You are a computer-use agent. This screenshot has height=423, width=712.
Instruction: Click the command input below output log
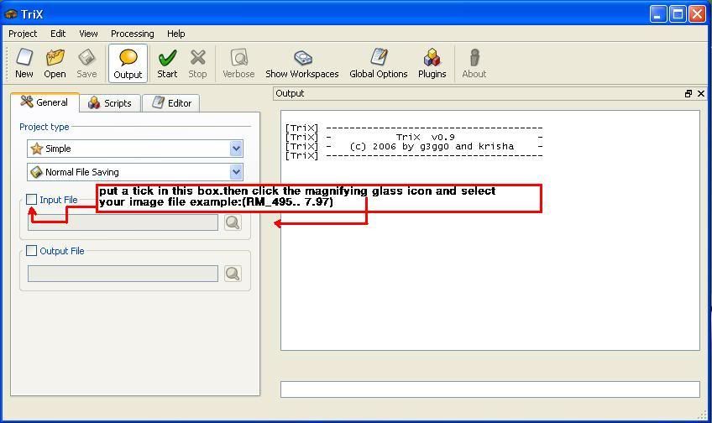pyautogui.click(x=490, y=389)
